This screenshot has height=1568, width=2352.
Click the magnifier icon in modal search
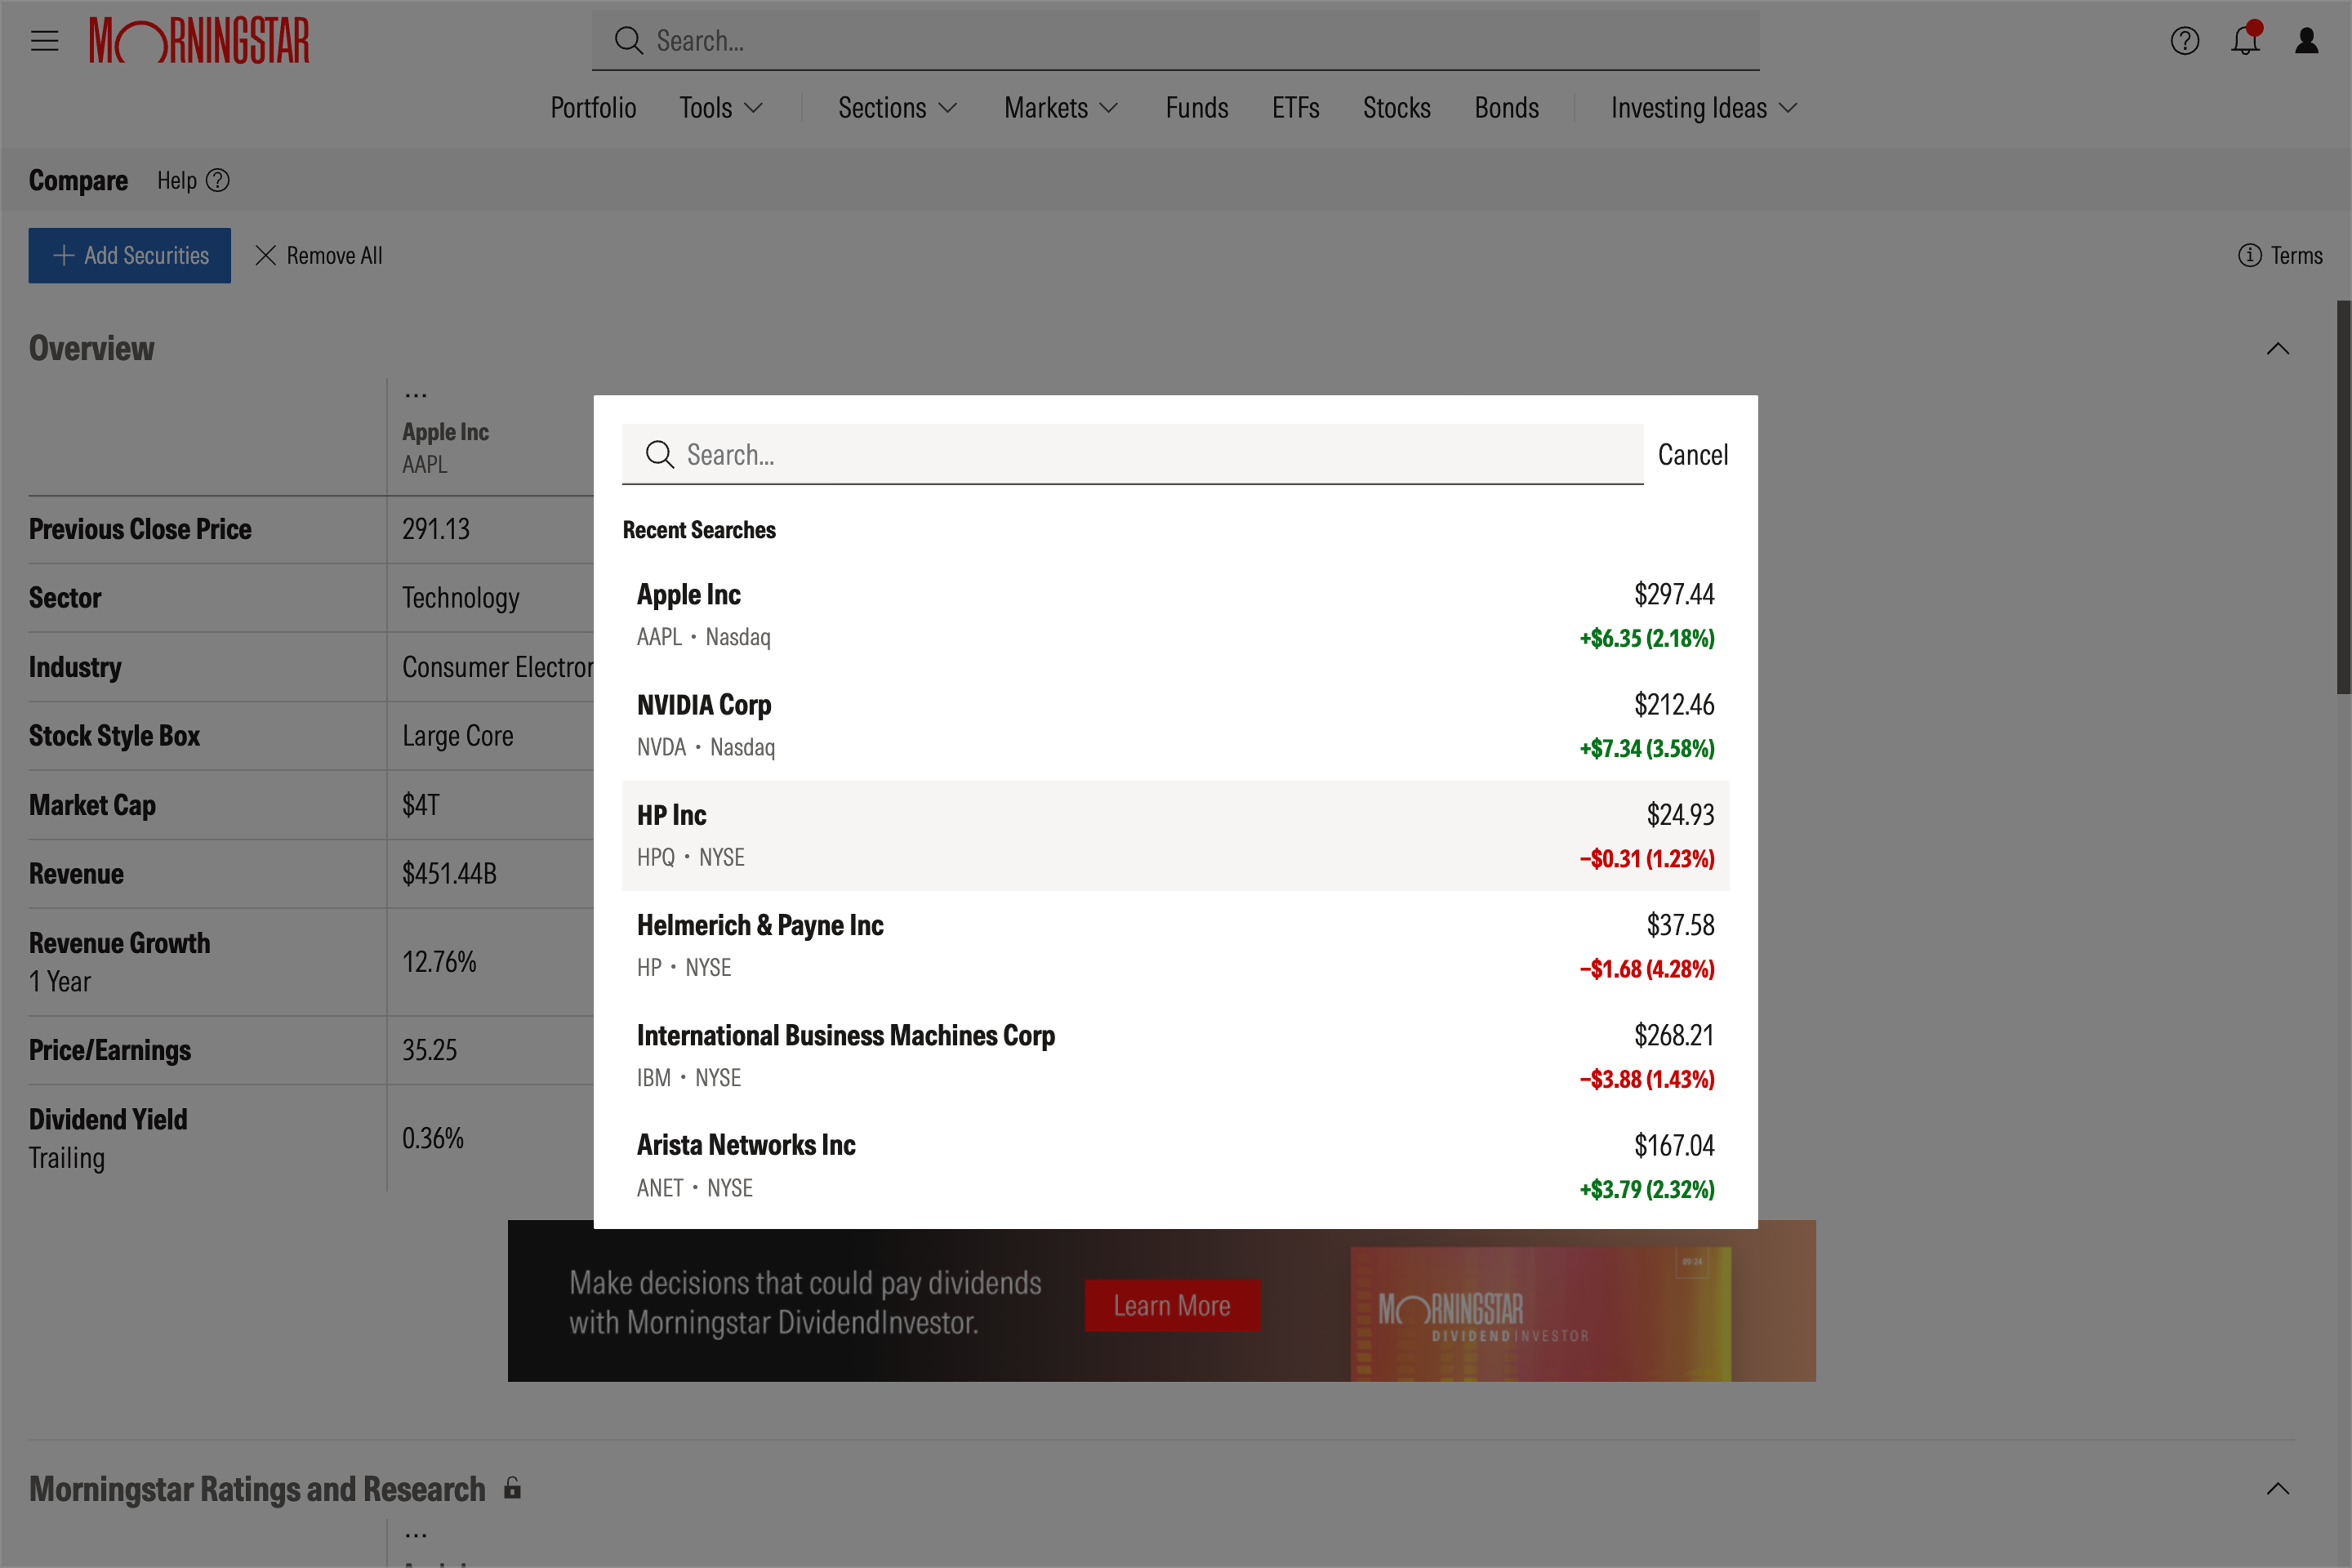[659, 455]
